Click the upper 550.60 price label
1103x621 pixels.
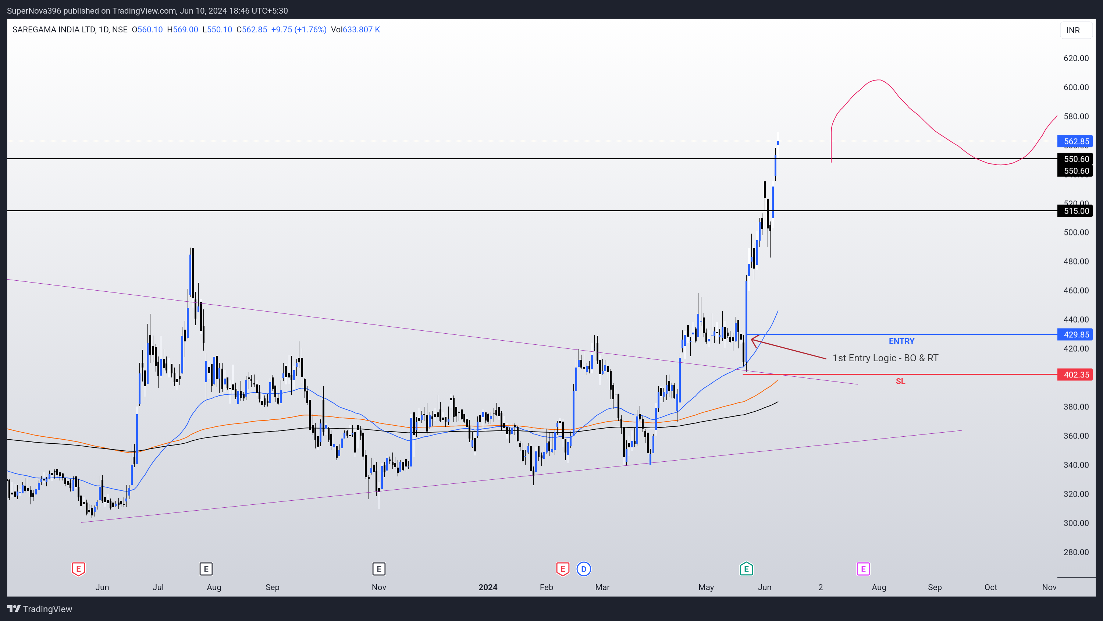[x=1075, y=159]
